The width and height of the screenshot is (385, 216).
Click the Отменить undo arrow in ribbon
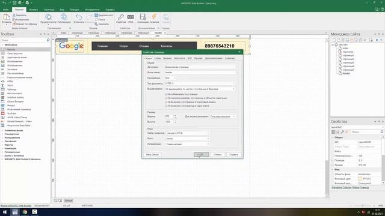coord(79,19)
